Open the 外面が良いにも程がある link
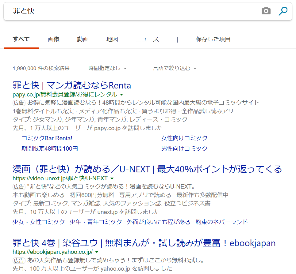Screen dimensions: 296x274 (x=159, y=222)
